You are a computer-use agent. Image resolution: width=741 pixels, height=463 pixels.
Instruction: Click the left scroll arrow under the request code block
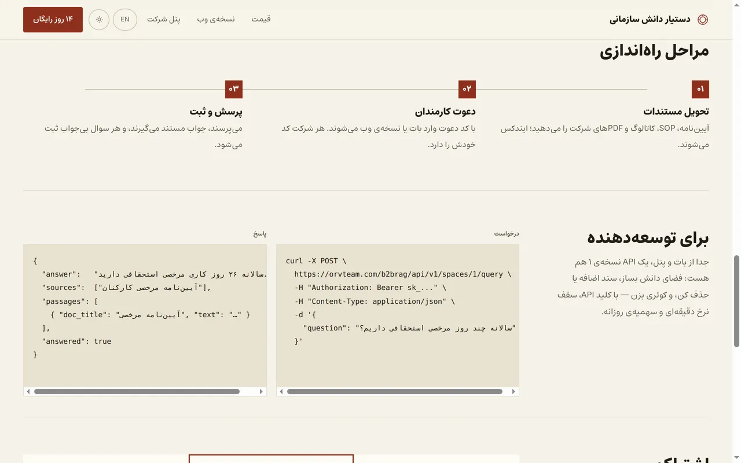(x=281, y=392)
